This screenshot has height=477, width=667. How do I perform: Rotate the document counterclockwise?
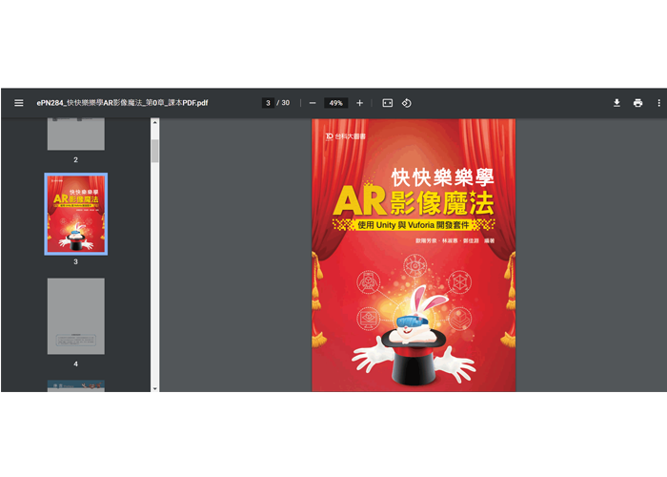pyautogui.click(x=407, y=103)
